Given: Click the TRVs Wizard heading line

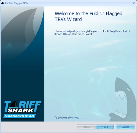Looking at the screenshot, I should click(68, 19).
